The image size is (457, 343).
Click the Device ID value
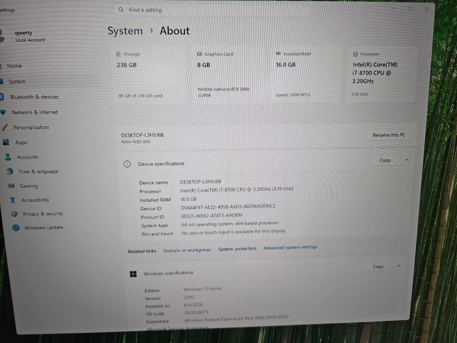pyautogui.click(x=228, y=206)
